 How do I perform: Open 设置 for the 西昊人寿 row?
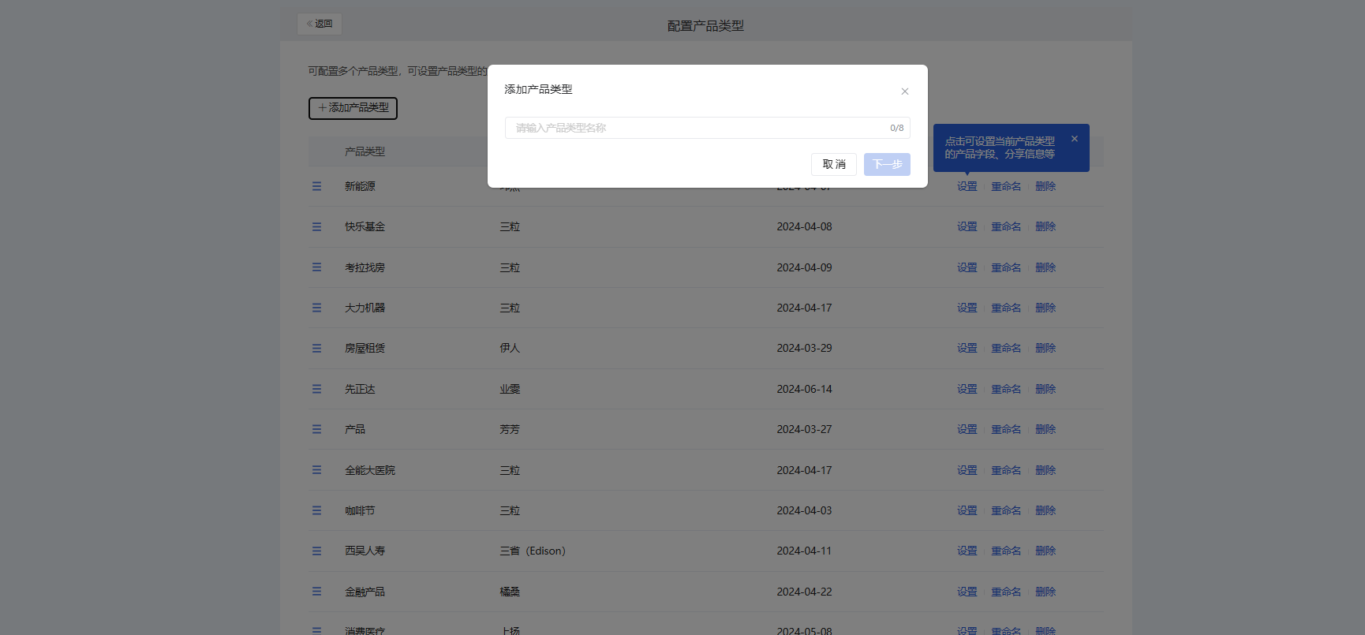point(967,551)
